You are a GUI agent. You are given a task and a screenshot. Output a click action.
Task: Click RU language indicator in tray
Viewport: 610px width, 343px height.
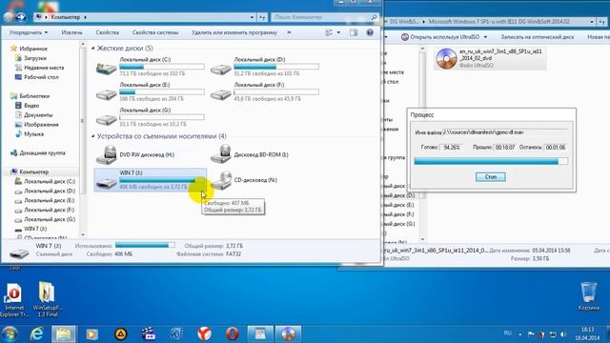coord(508,333)
